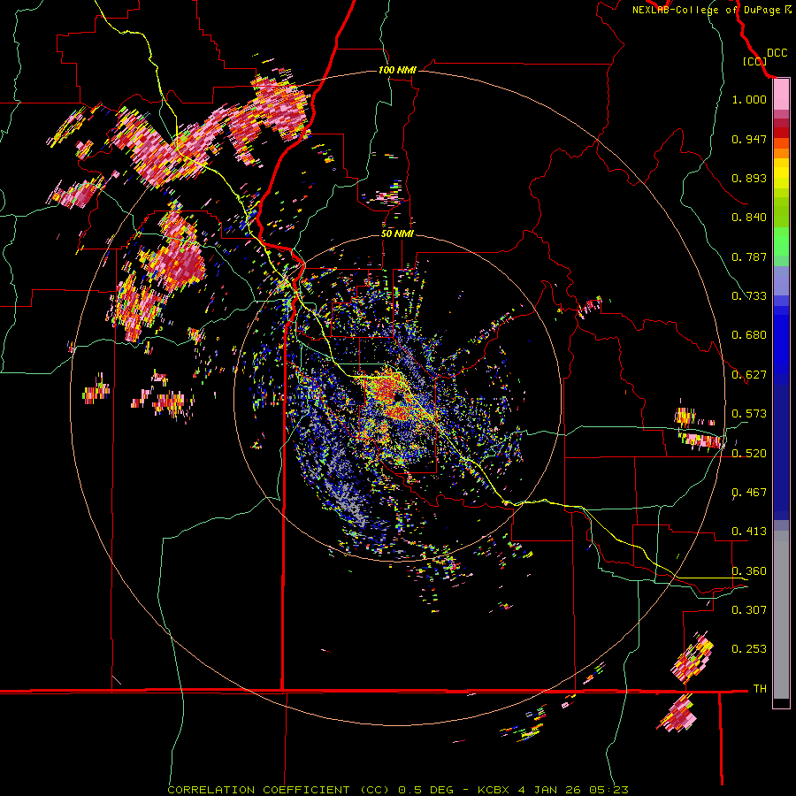
Task: Click the 0.413 legend value
Action: (x=749, y=532)
